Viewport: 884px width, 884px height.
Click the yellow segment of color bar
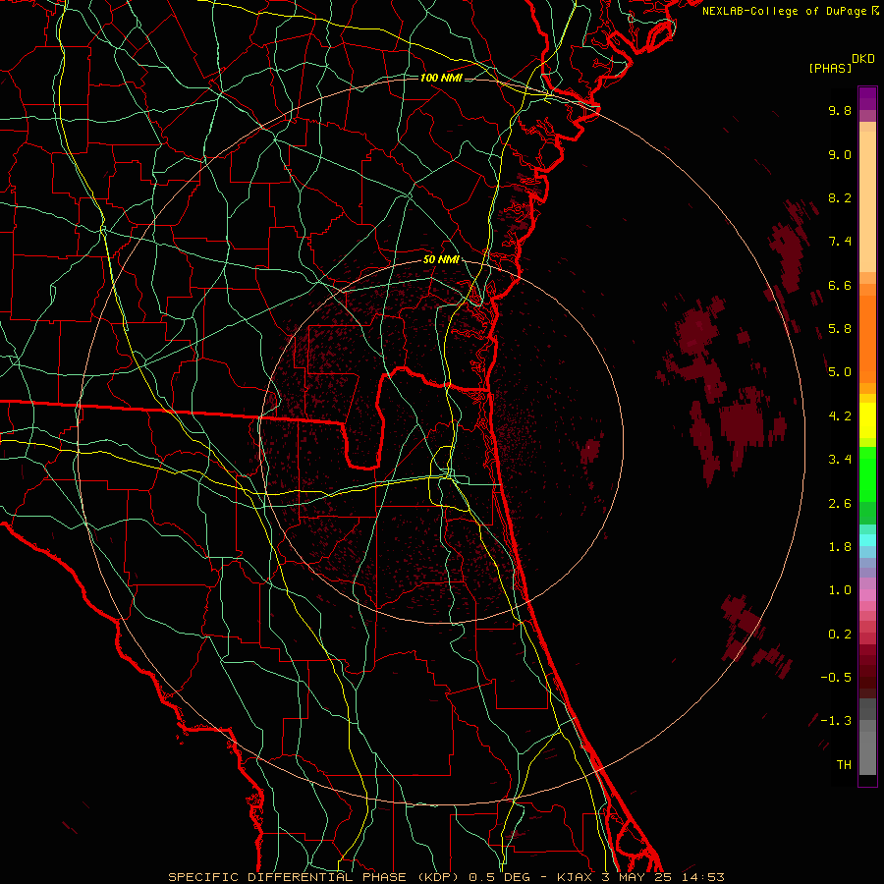[x=867, y=420]
